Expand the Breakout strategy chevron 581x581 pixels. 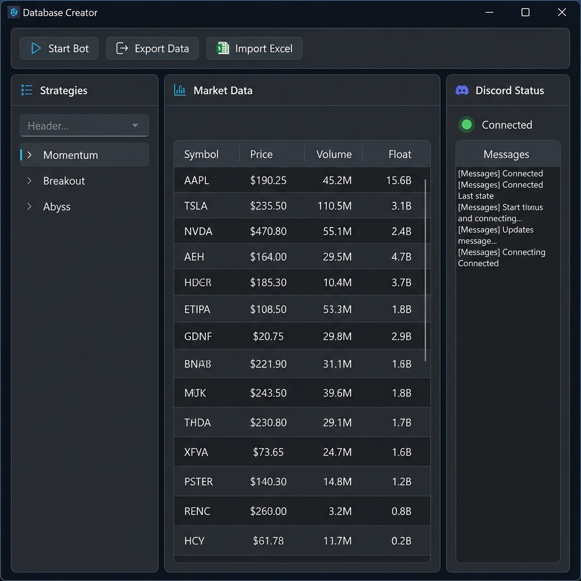(30, 181)
